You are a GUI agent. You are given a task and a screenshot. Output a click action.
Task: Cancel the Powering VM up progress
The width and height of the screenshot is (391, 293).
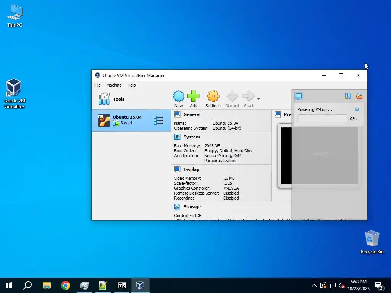tap(357, 109)
